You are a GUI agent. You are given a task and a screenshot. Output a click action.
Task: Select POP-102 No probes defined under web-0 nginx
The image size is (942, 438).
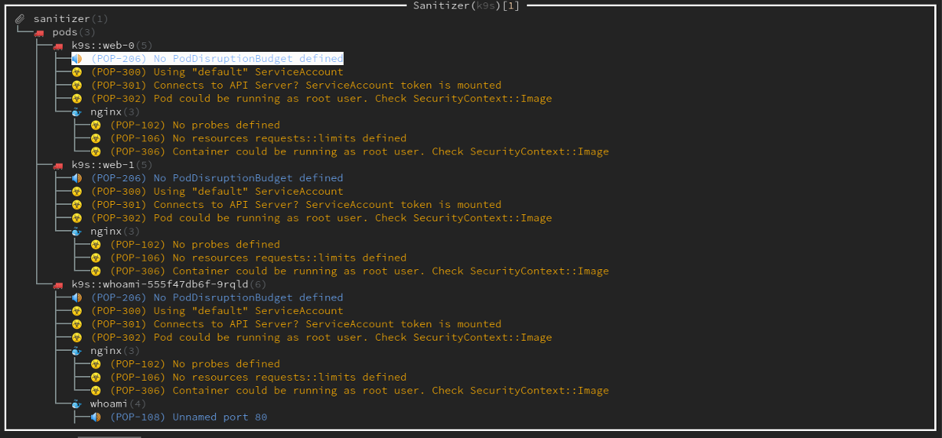[195, 125]
